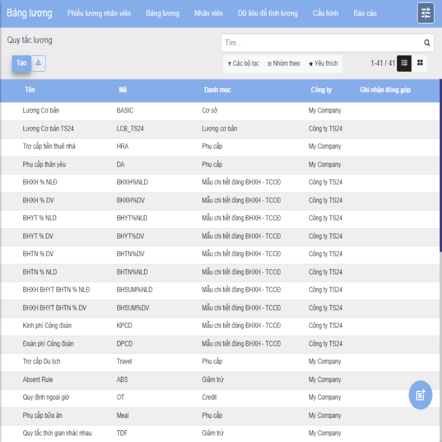Open the Phiếu lương nhân viên menu

click(99, 13)
